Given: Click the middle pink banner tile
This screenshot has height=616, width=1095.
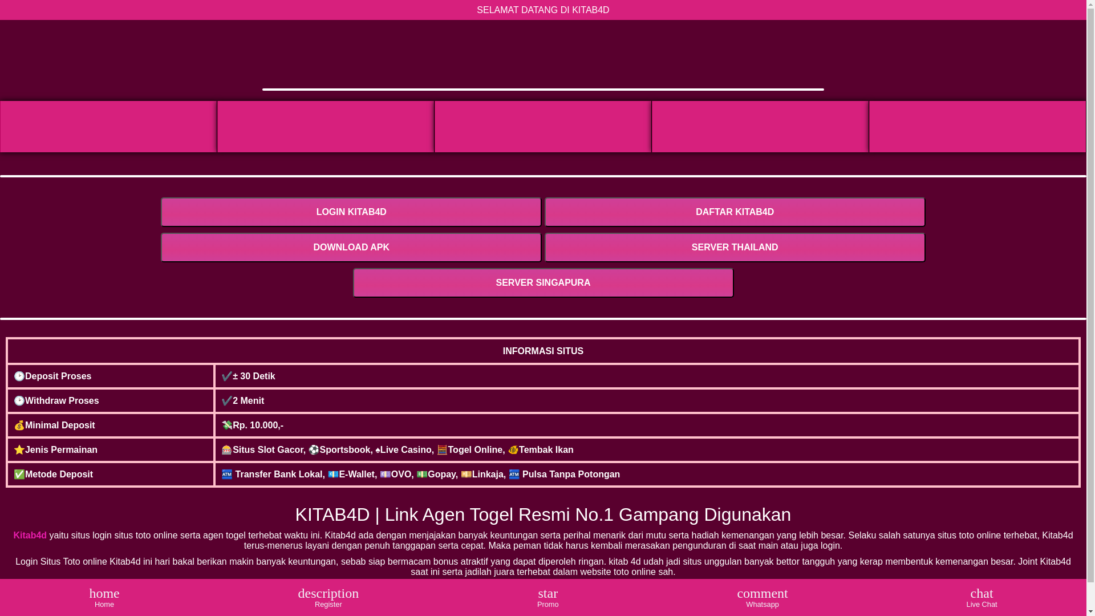Looking at the screenshot, I should tap(543, 127).
